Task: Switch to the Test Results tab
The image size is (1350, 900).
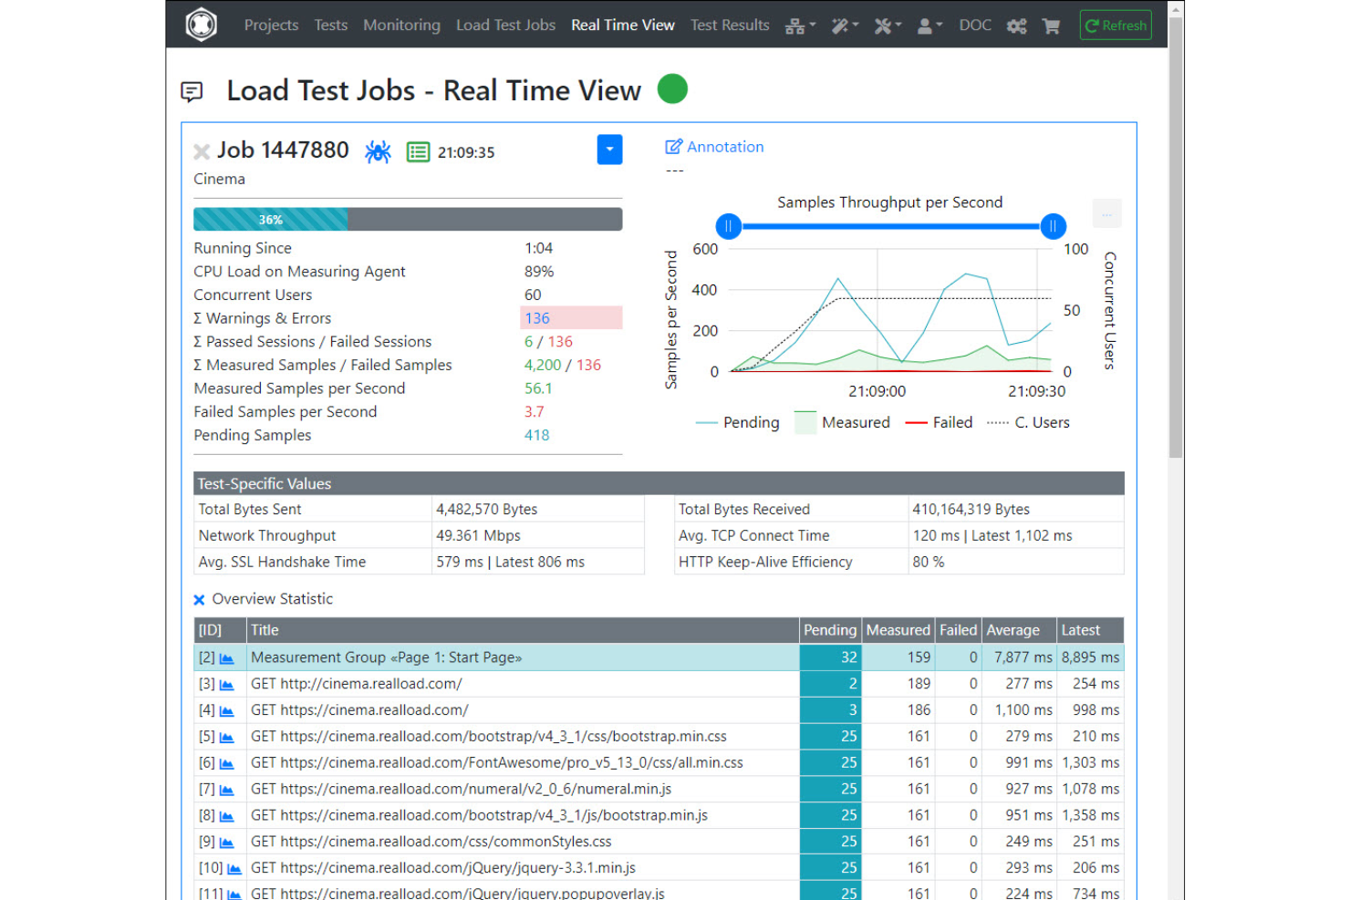Action: pos(729,25)
